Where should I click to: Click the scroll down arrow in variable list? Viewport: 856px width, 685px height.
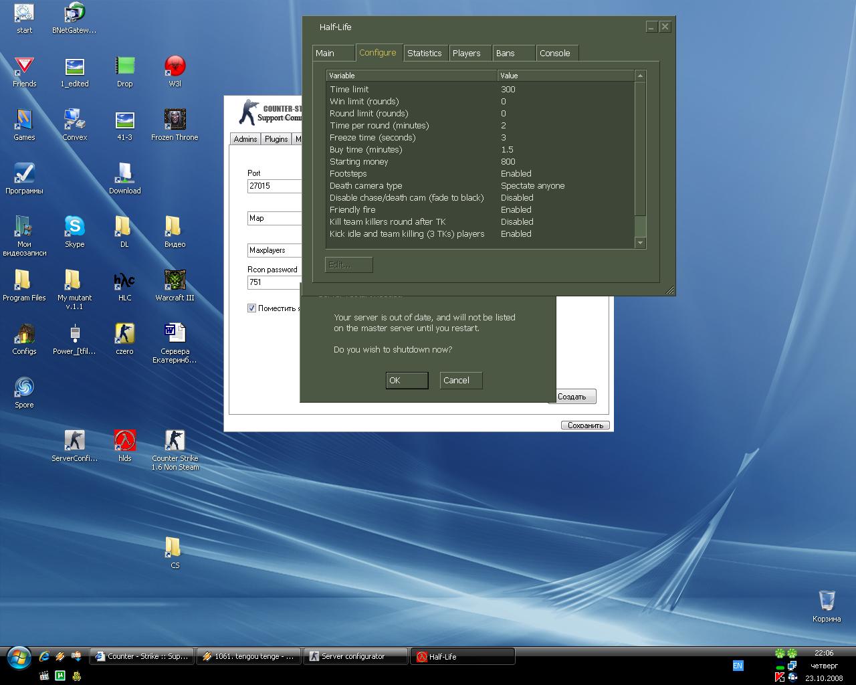(640, 243)
